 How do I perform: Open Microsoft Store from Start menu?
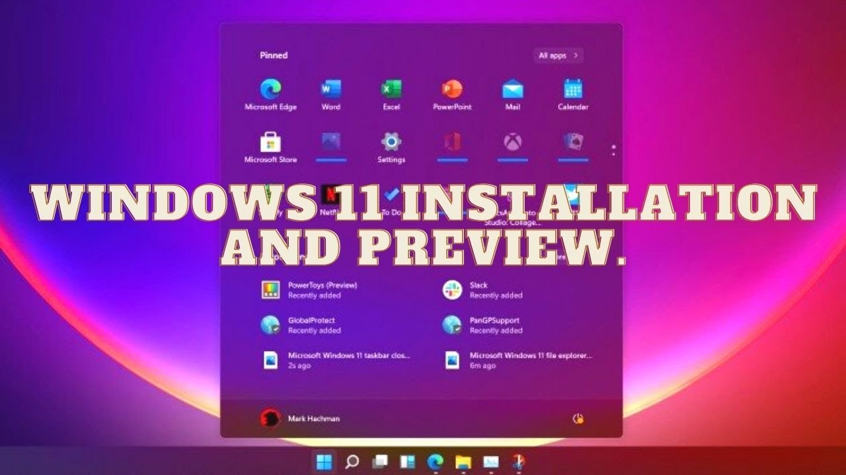click(270, 147)
